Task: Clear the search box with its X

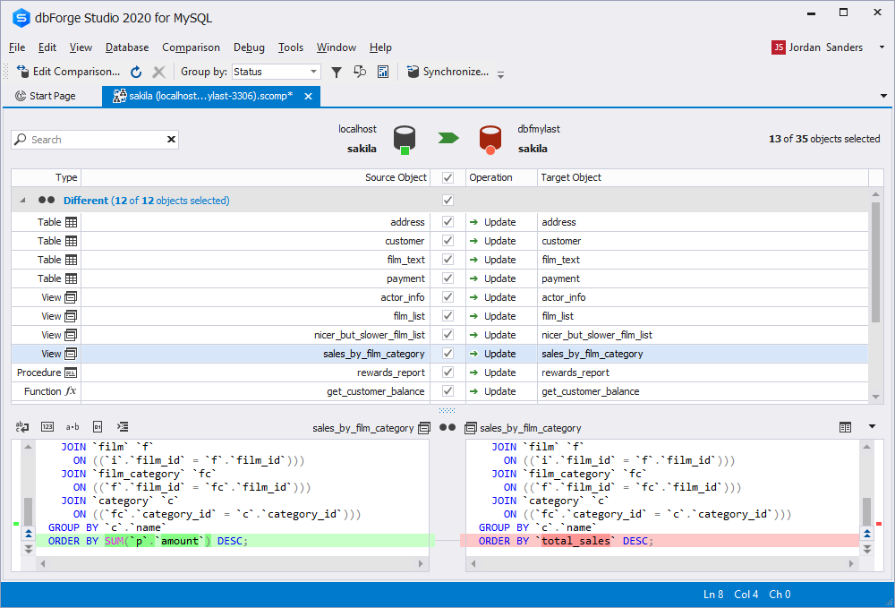Action: tap(171, 140)
